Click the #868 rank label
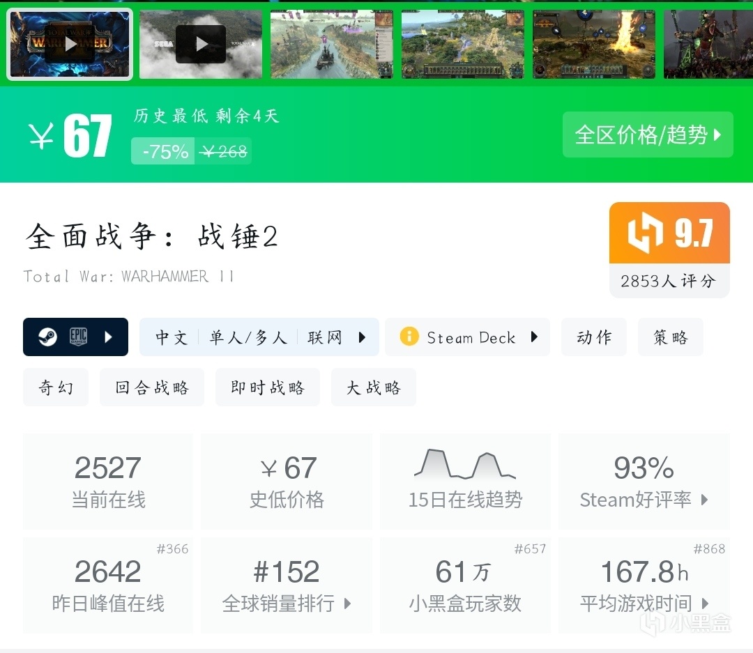Image resolution: width=753 pixels, height=653 pixels. coord(709,548)
